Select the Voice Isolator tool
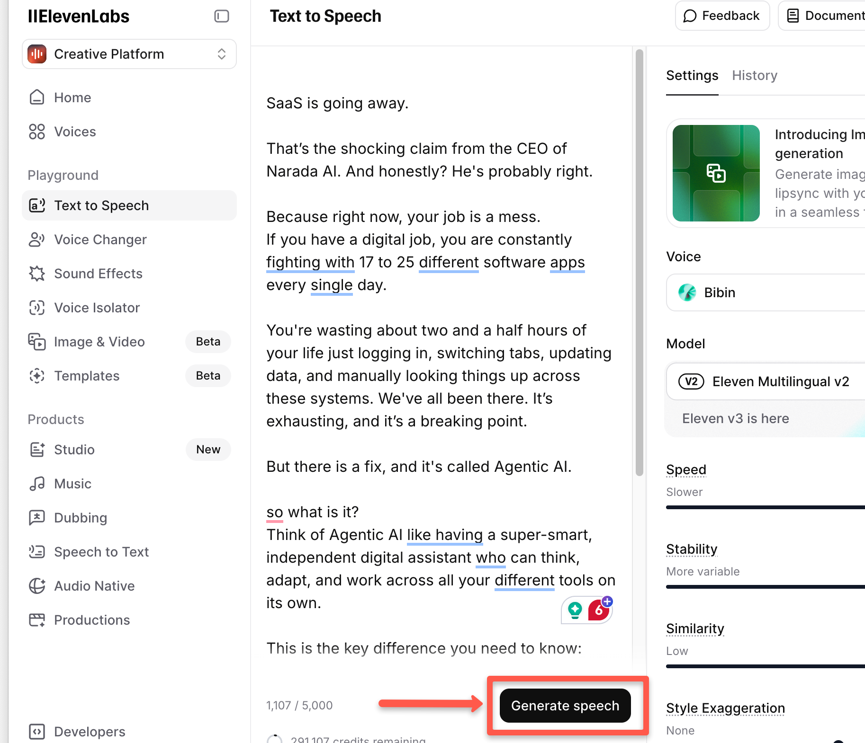This screenshot has height=743, width=865. (x=96, y=308)
